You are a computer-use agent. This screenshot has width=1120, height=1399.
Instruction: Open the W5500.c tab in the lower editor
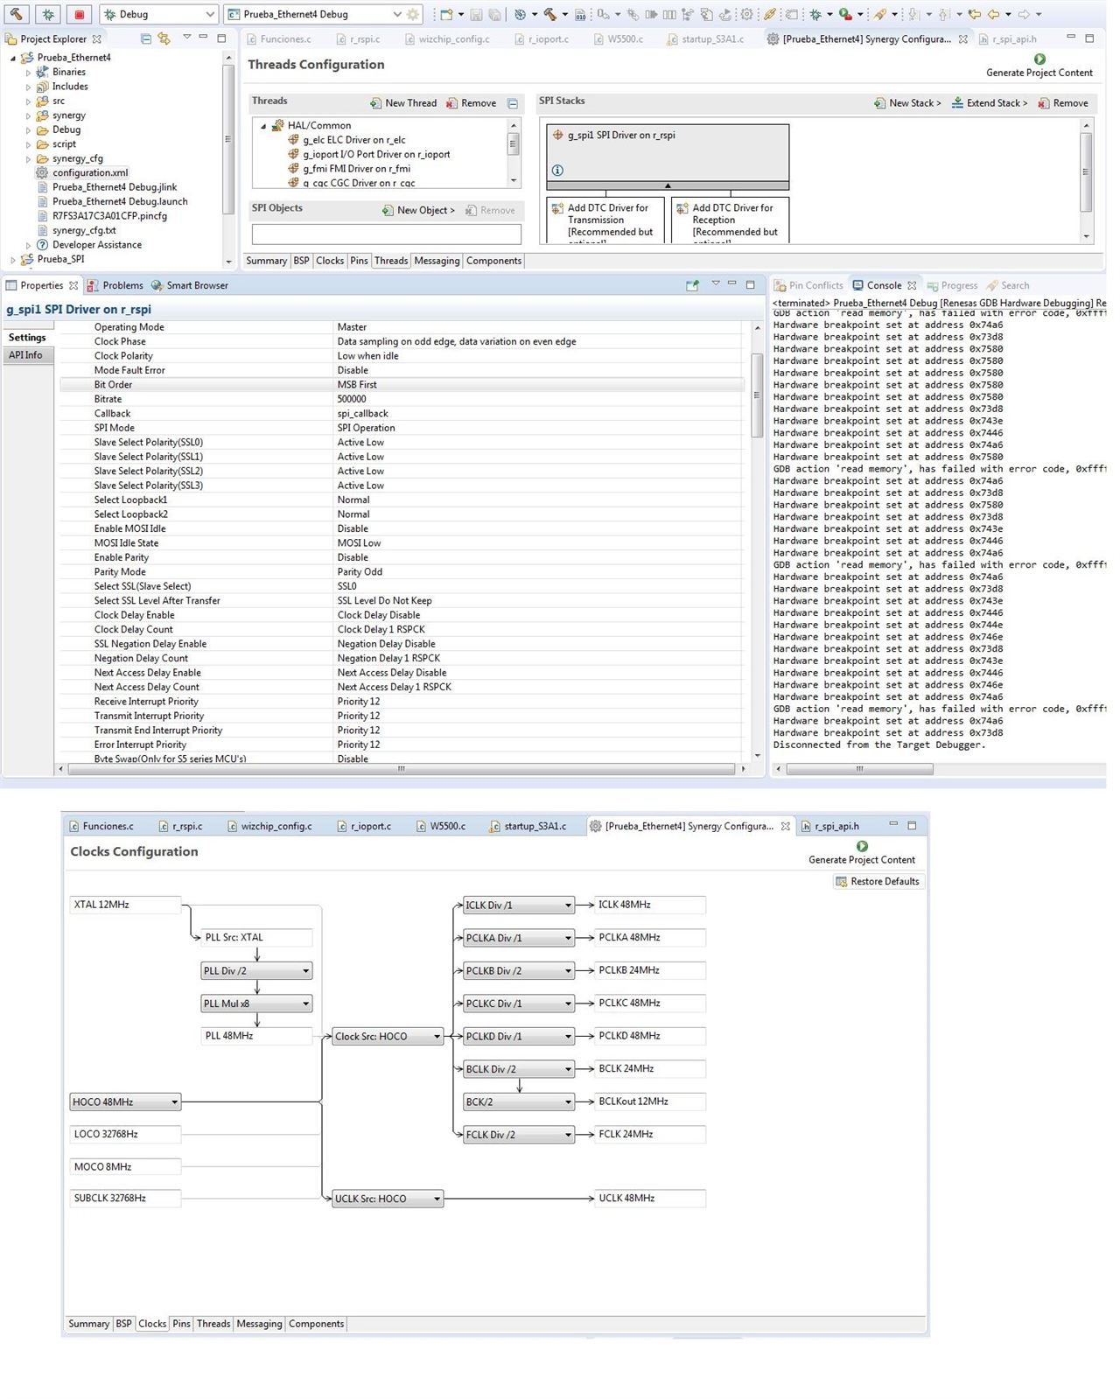[x=441, y=826]
